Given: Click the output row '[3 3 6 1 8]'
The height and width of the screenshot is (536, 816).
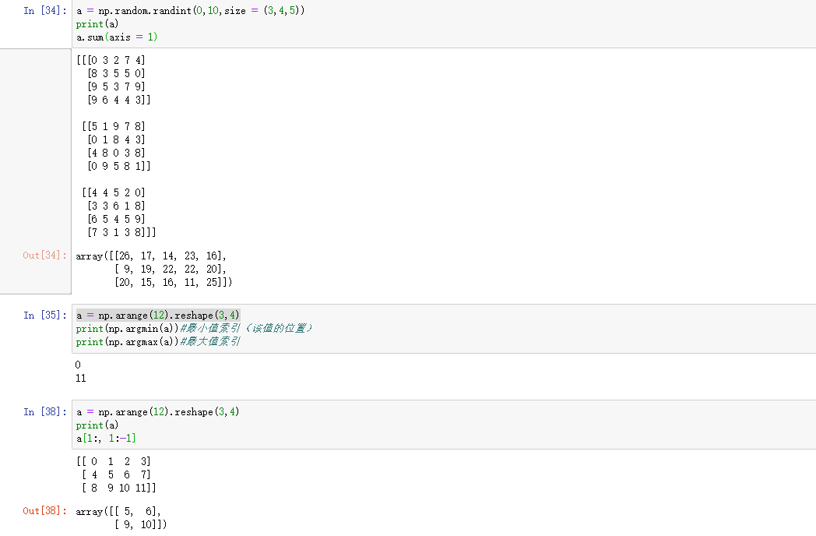Looking at the screenshot, I should click(117, 206).
